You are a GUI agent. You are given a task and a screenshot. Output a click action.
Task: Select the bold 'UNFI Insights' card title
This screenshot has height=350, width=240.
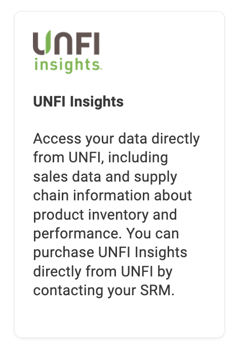pos(78,102)
